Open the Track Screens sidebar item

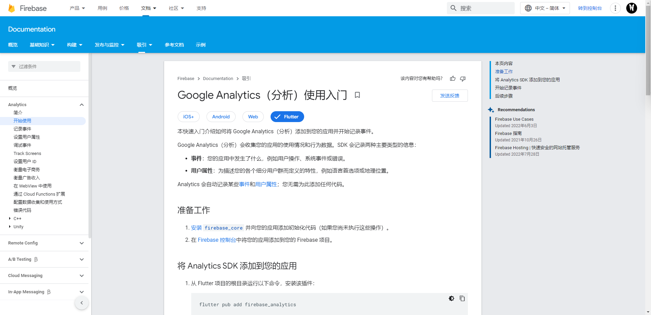(x=27, y=154)
